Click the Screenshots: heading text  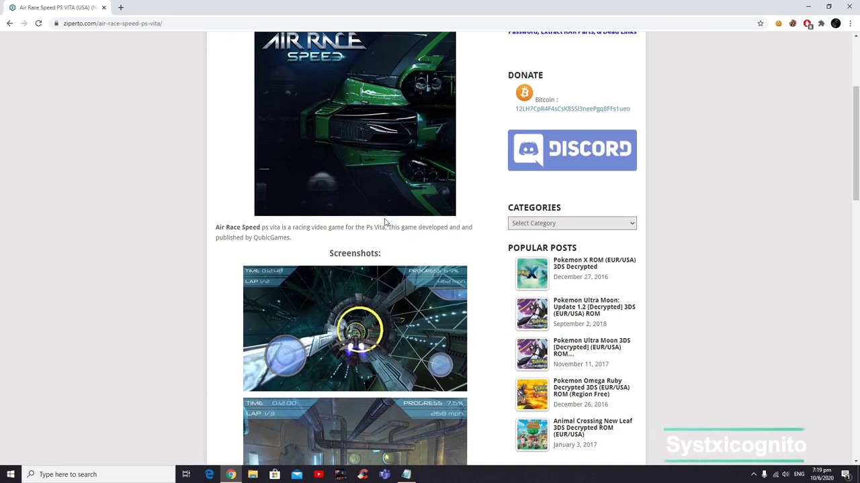click(355, 254)
